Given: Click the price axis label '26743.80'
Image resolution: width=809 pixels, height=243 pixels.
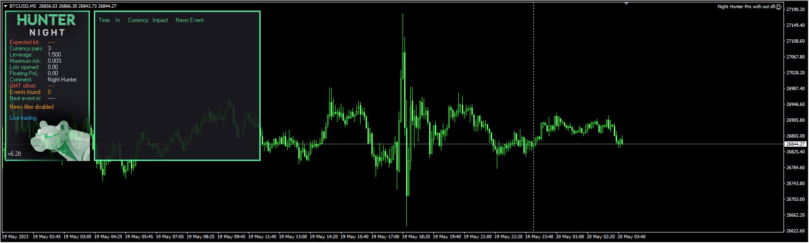Looking at the screenshot, I should (796, 184).
